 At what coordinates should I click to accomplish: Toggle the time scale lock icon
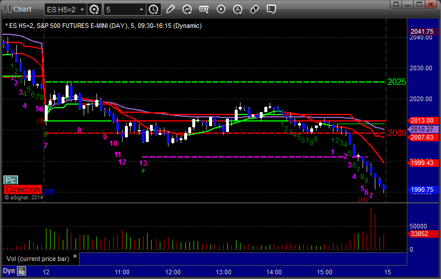click(21, 271)
